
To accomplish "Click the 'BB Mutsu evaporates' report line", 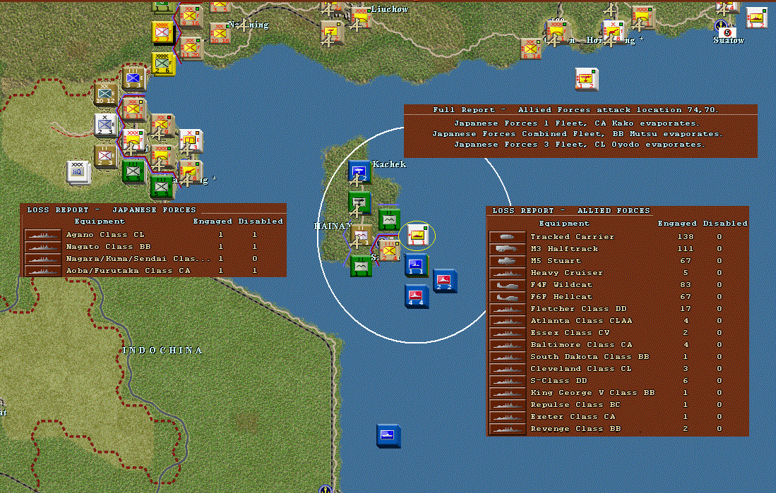I will tap(578, 134).
